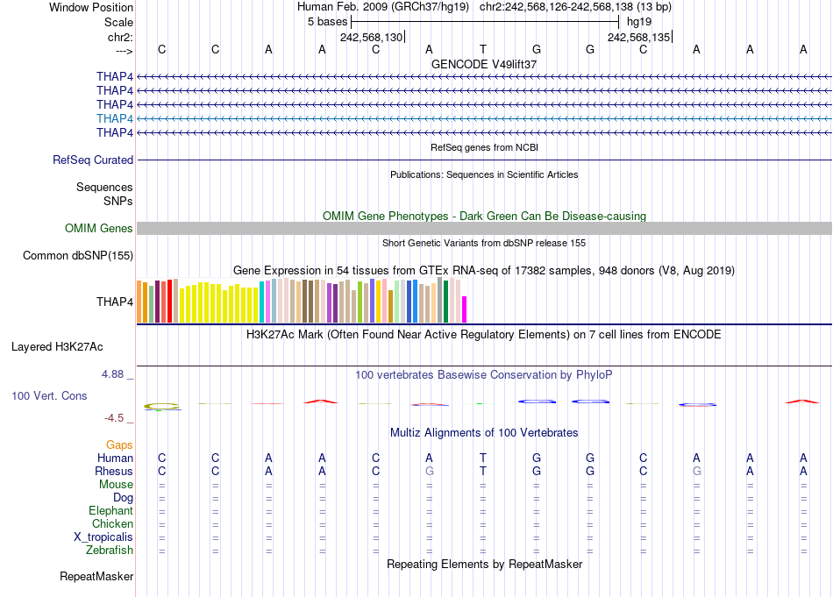This screenshot has height=597, width=833.
Task: Open the H3K27Ac Mark track title
Action: 484,335
